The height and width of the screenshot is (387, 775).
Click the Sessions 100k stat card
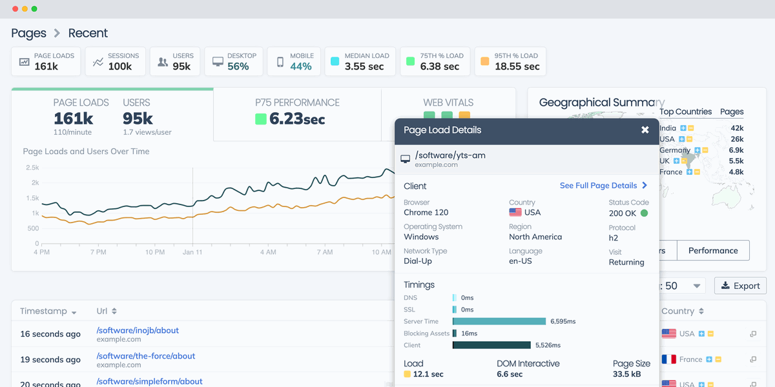[116, 61]
